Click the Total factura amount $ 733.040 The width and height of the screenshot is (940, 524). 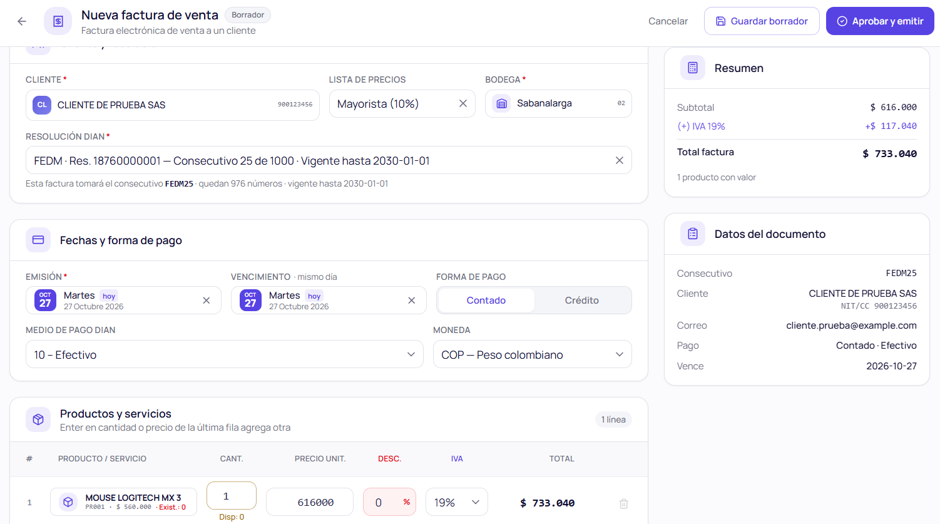click(889, 153)
